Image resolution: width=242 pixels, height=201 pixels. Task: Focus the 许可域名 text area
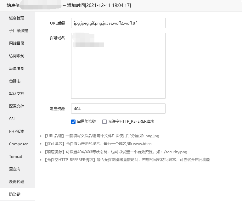118,66
